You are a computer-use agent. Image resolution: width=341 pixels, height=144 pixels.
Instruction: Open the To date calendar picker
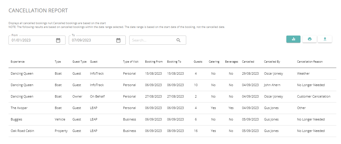[118, 40]
